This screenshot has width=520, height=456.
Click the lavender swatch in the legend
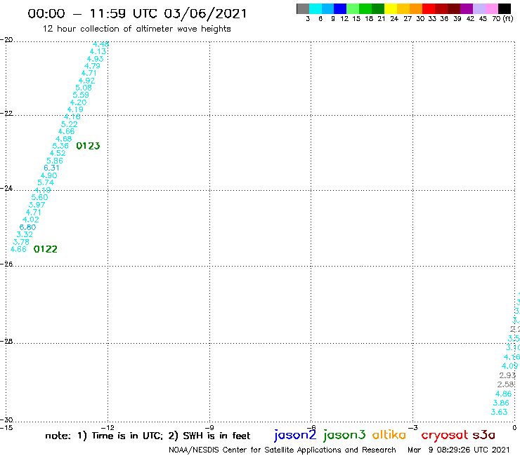[479, 8]
